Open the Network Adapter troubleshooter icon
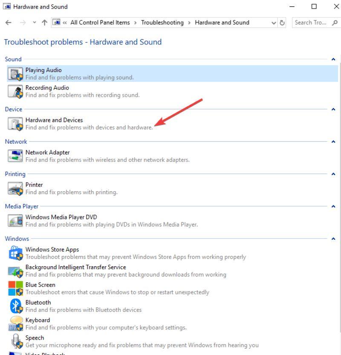 [x=15, y=156]
